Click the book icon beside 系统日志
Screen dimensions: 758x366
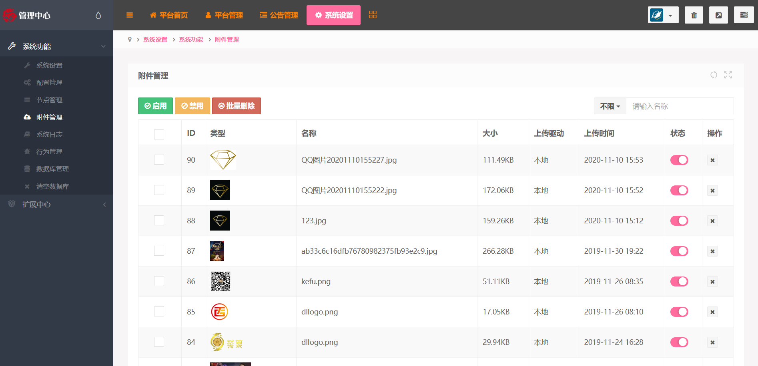(x=27, y=134)
